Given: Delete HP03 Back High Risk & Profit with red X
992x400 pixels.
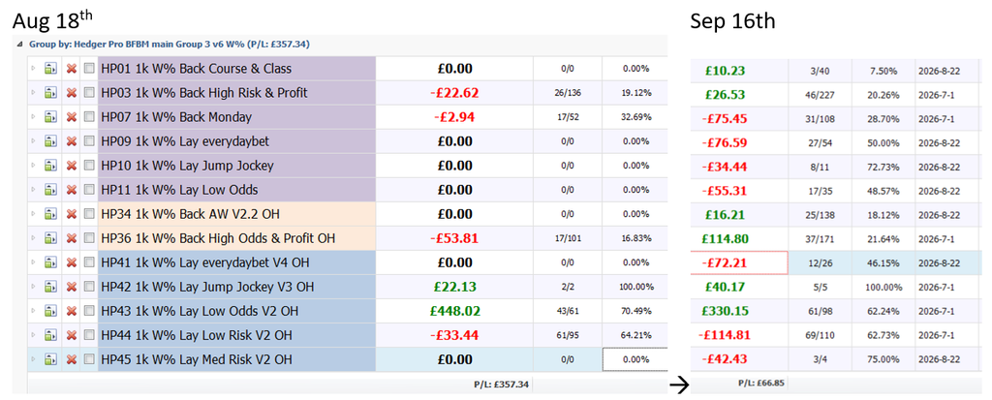Looking at the screenshot, I should coord(72,93).
